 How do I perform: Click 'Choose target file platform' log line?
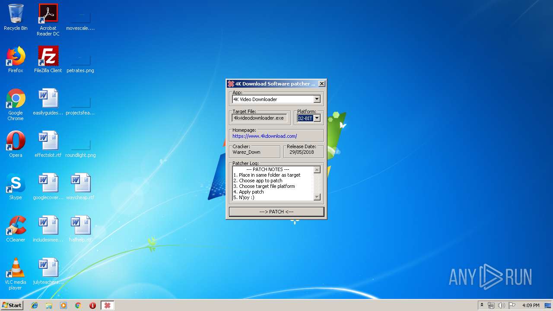click(x=264, y=186)
